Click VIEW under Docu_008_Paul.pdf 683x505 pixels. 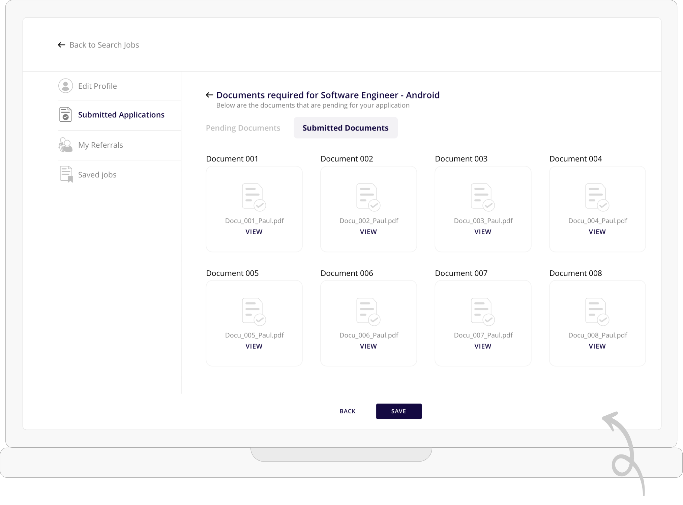(597, 346)
